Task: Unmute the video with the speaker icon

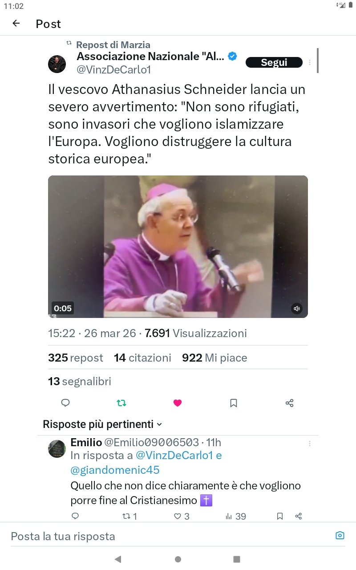Action: pyautogui.click(x=297, y=308)
